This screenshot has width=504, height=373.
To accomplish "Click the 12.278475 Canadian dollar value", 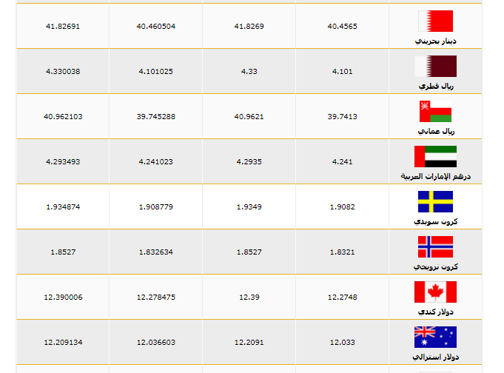I will (155, 297).
